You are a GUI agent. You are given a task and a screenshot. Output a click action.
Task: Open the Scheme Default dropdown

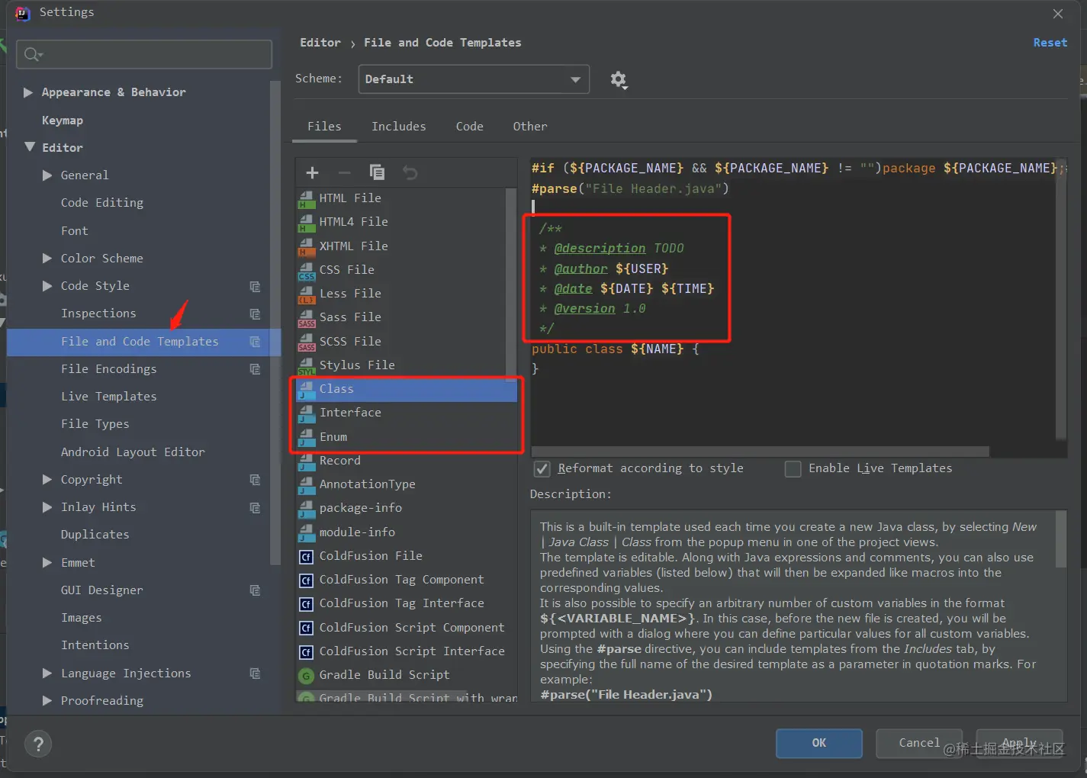point(474,79)
